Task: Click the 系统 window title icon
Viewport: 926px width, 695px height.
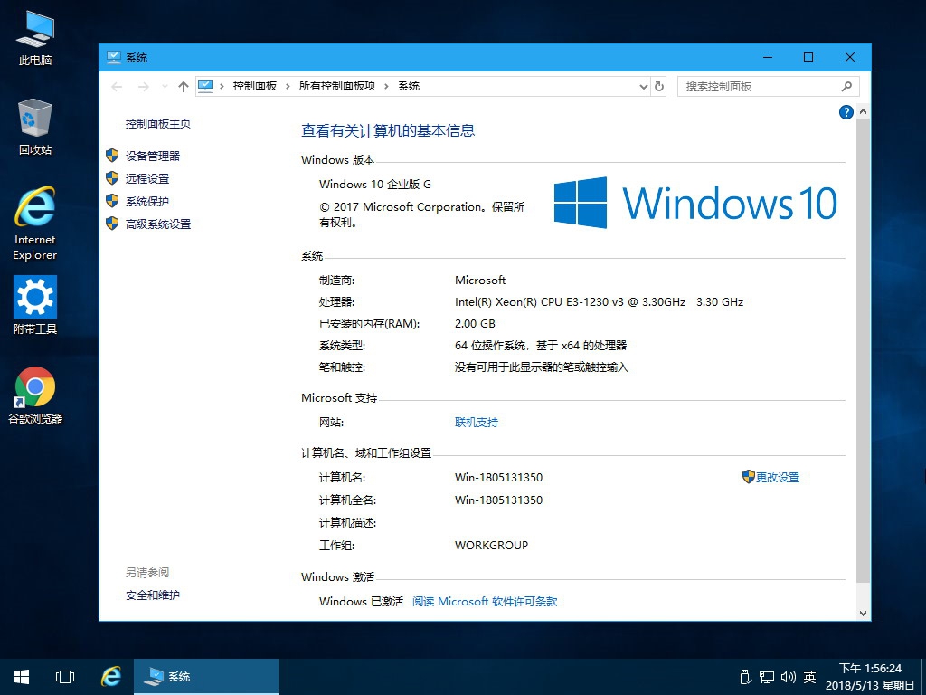Action: (113, 57)
